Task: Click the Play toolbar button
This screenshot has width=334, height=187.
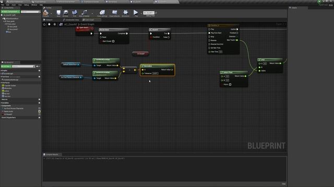Action: (x=136, y=12)
